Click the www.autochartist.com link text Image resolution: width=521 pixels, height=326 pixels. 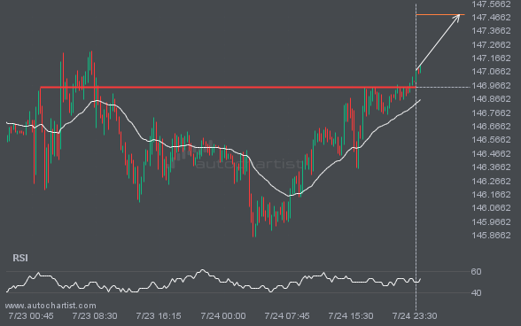[x=51, y=306]
